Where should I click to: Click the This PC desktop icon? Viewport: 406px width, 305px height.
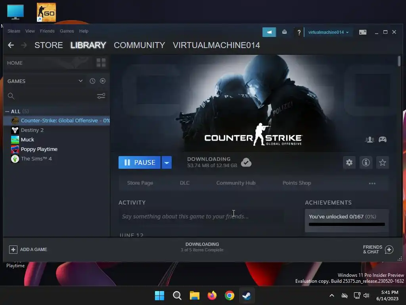click(15, 12)
